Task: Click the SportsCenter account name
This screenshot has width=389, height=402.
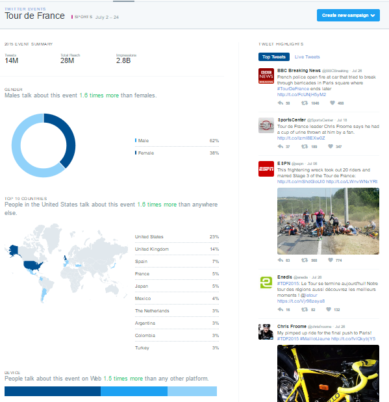Action: (x=292, y=120)
